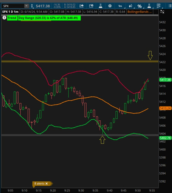
Task: Click the 5392 price axis label
Action: (162, 181)
